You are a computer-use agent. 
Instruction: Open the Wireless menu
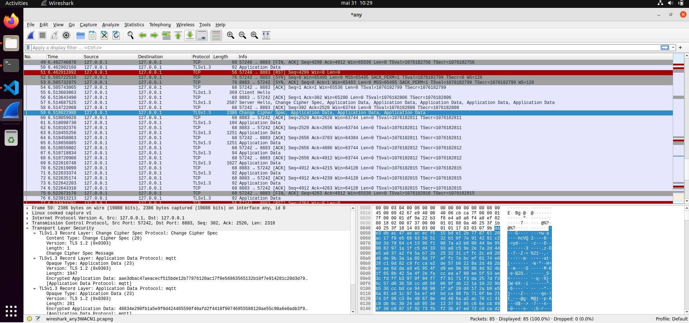185,25
